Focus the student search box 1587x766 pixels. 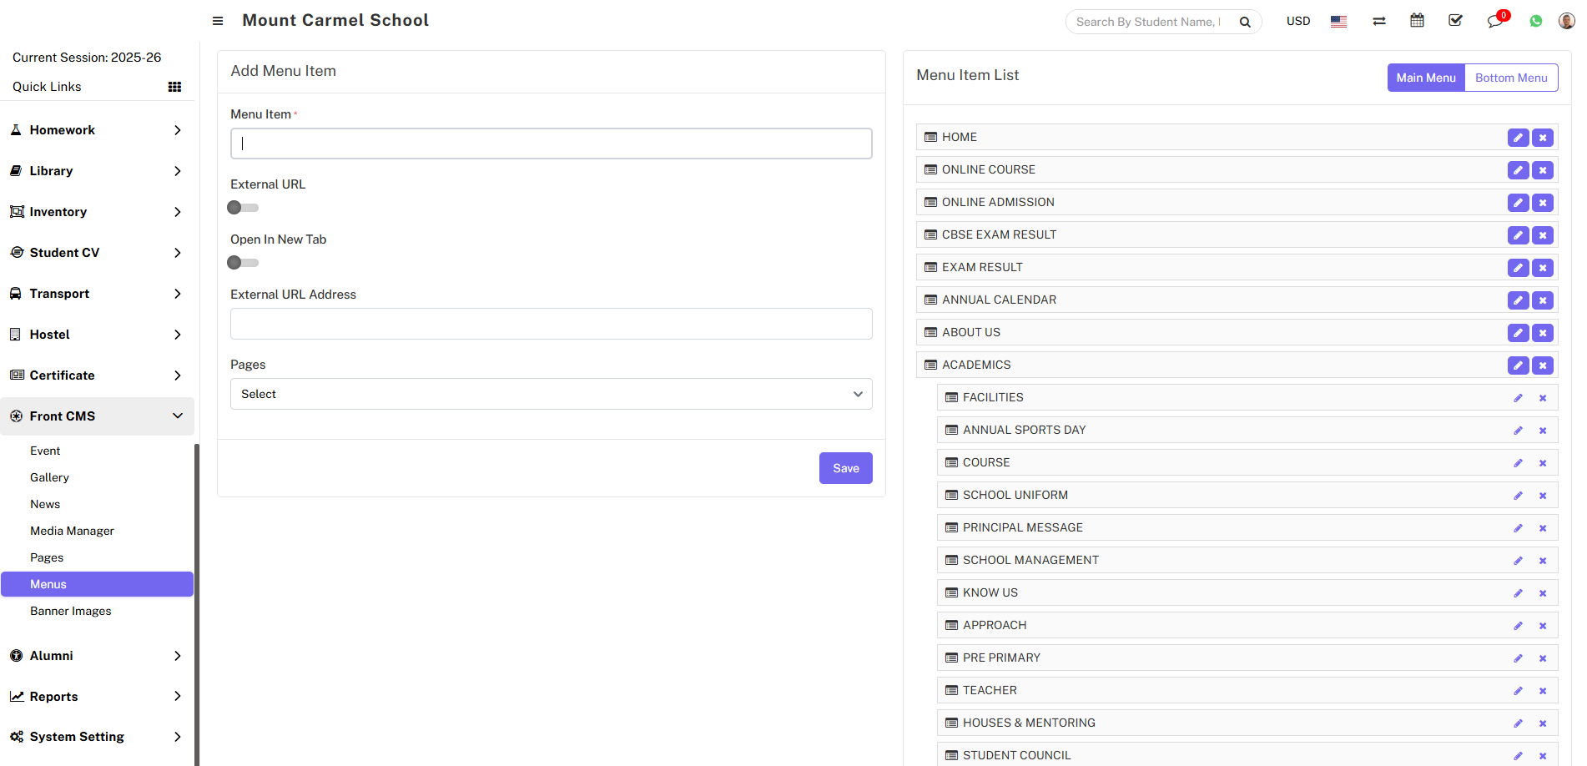(1148, 22)
